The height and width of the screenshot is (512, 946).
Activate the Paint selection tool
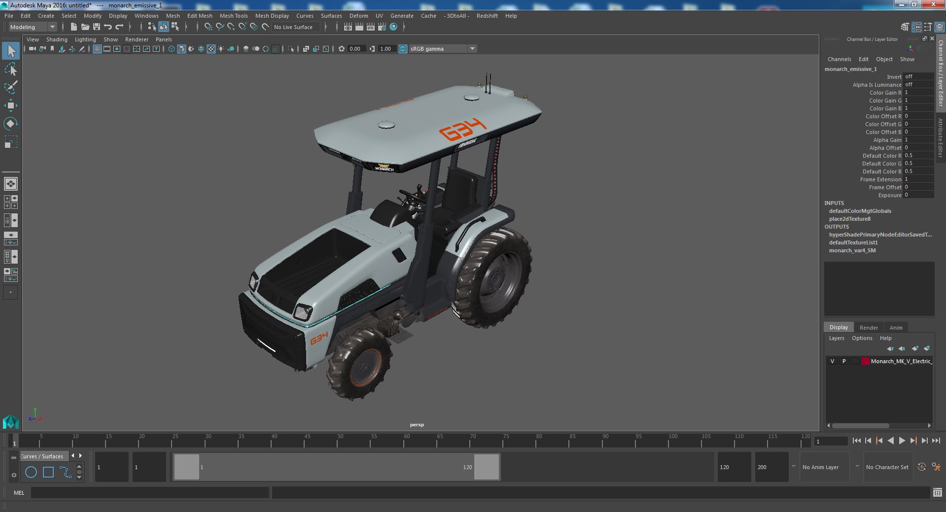tap(11, 87)
